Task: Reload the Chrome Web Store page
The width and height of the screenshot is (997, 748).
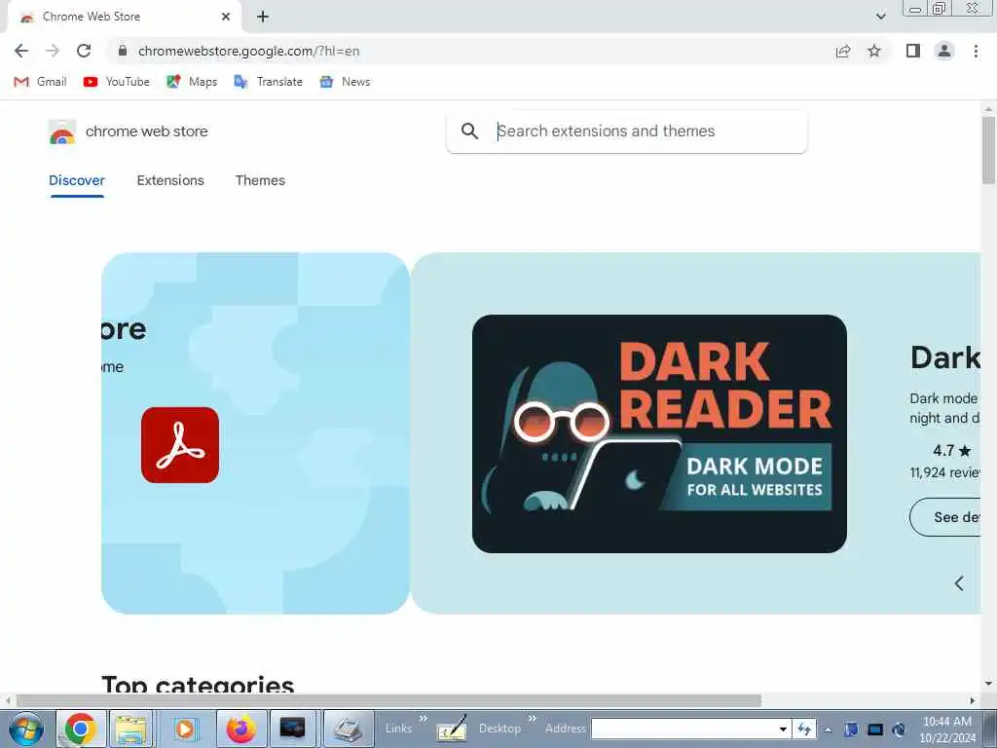Action: 84,51
